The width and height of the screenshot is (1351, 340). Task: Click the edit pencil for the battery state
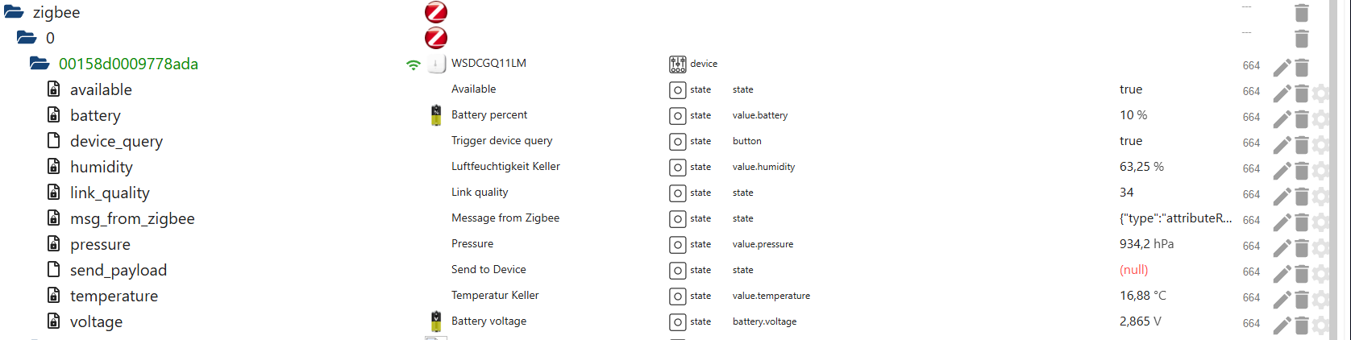pyautogui.click(x=1282, y=119)
